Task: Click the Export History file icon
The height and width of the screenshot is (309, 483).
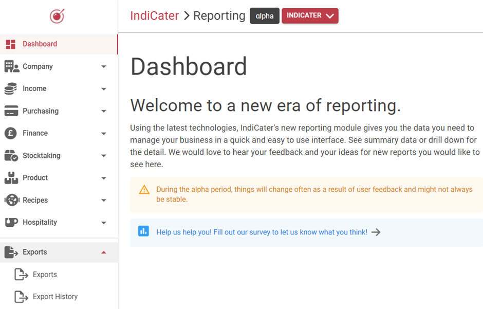Action: pyautogui.click(x=21, y=297)
